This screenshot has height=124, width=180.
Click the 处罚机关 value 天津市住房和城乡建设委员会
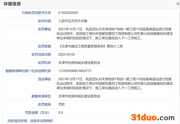pos(79,62)
